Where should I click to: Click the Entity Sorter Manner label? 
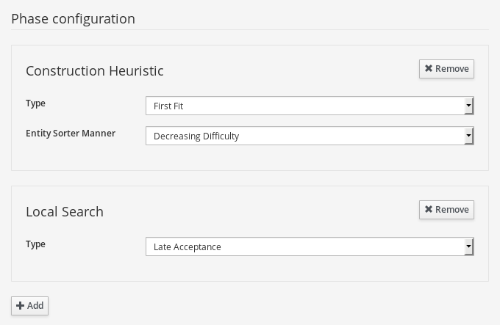pyautogui.click(x=71, y=134)
